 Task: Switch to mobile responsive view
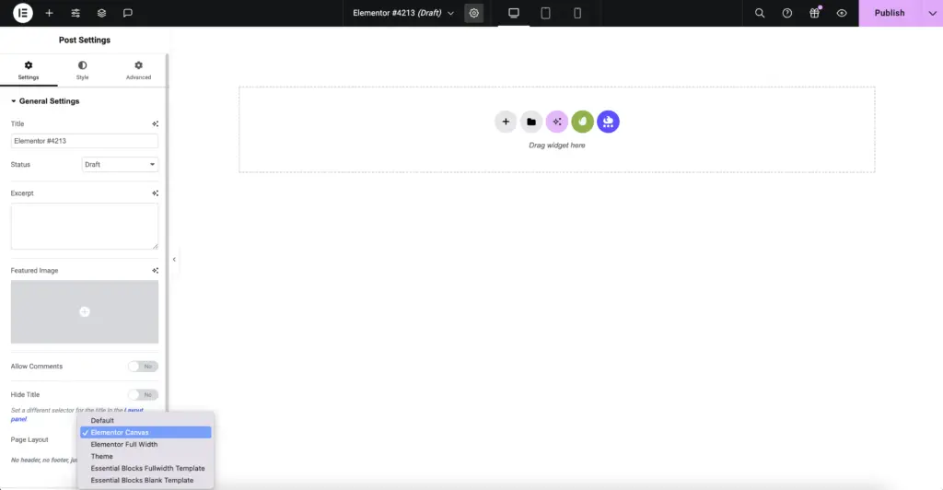[577, 13]
